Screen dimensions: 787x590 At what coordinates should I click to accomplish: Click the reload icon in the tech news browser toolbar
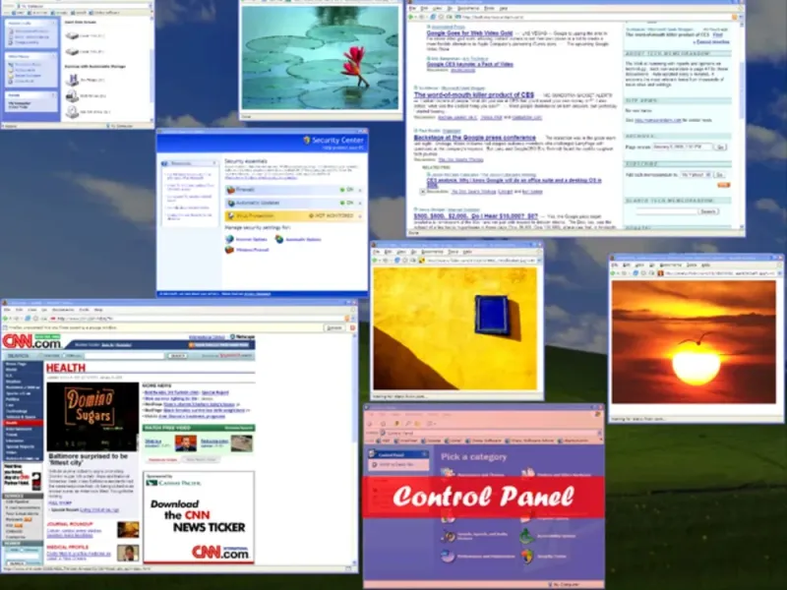433,17
